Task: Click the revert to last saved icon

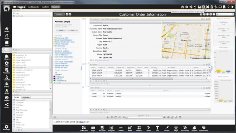Action: (x=203, y=7)
